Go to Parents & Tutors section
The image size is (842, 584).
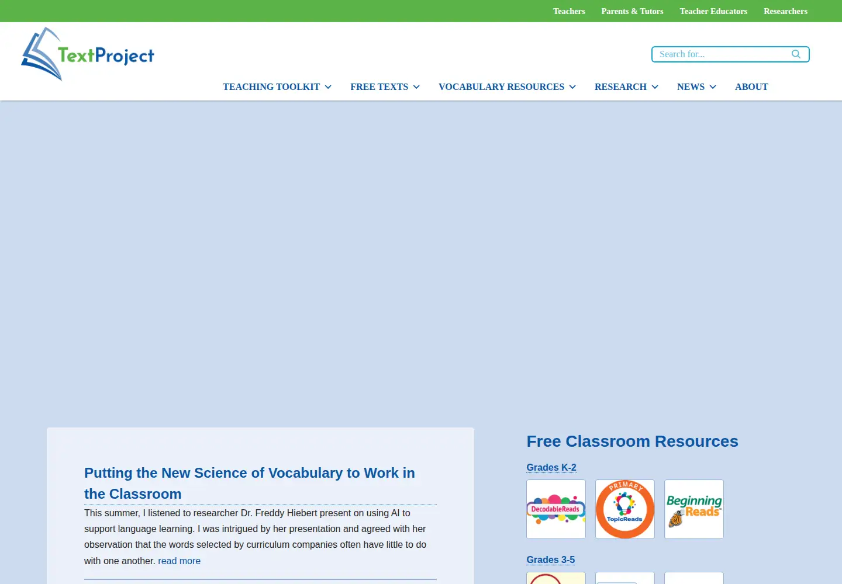(632, 11)
